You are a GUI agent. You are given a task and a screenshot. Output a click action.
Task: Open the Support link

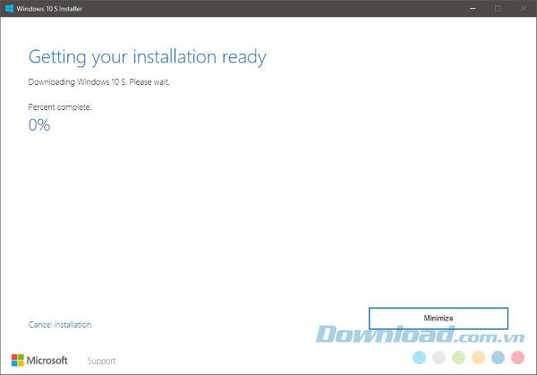(101, 361)
